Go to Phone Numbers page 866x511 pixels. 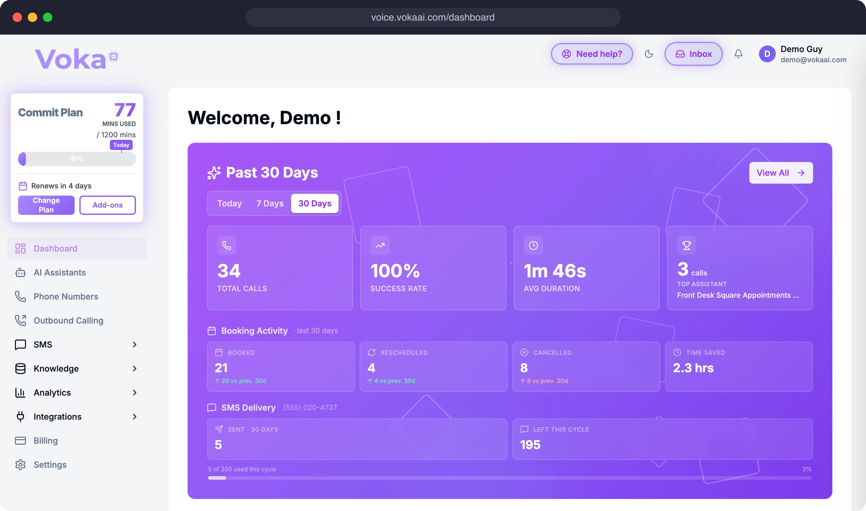coord(77,296)
